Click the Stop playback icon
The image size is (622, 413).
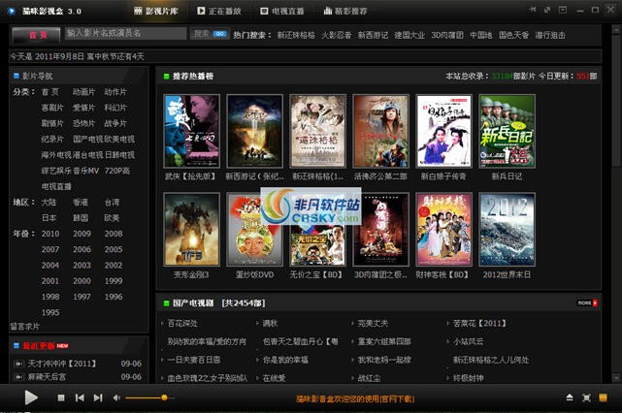tap(60, 397)
